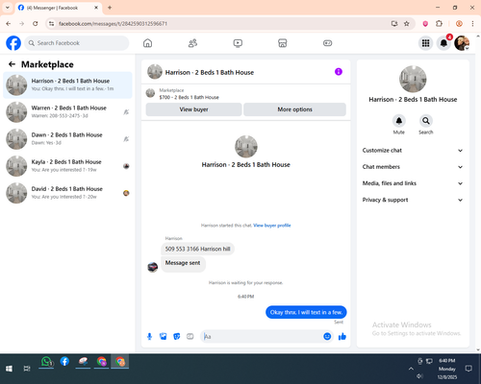Image resolution: width=481 pixels, height=384 pixels.
Task: Open the Video tab icon
Action: (238, 43)
